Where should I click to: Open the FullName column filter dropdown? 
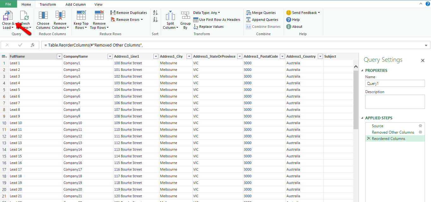[59, 56]
